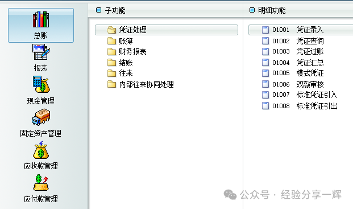Open the 应收款管理 money bag icon
Screen dimensions: 353x209
click(x=41, y=150)
